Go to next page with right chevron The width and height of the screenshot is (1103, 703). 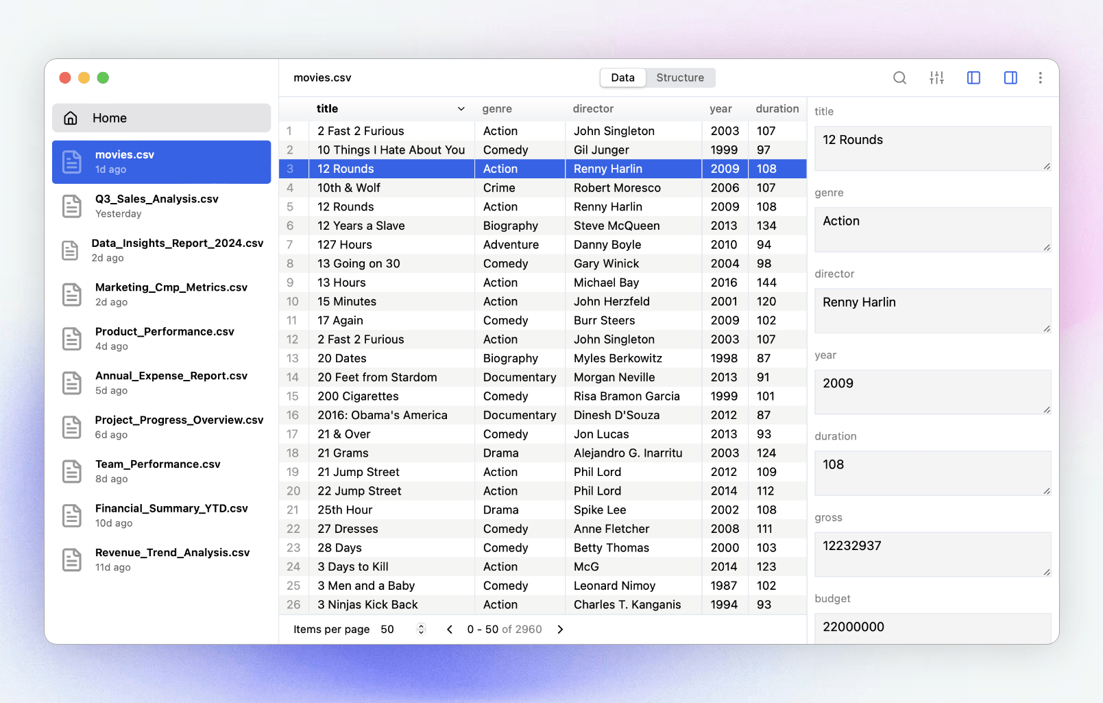(560, 630)
